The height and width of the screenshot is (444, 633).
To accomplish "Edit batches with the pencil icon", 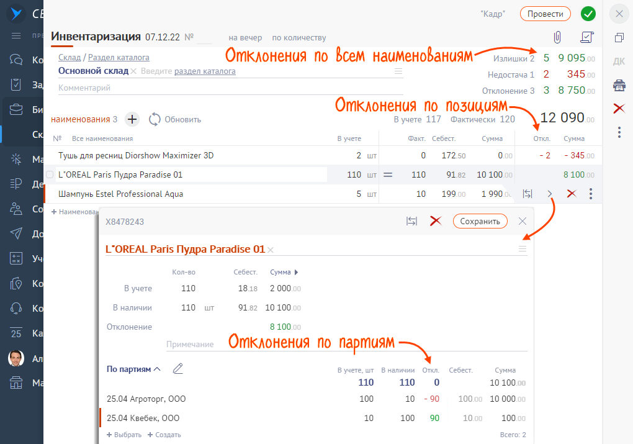I will [178, 369].
